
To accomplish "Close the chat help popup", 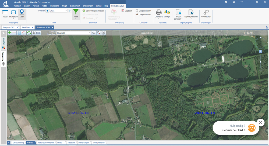I will tap(261, 122).
